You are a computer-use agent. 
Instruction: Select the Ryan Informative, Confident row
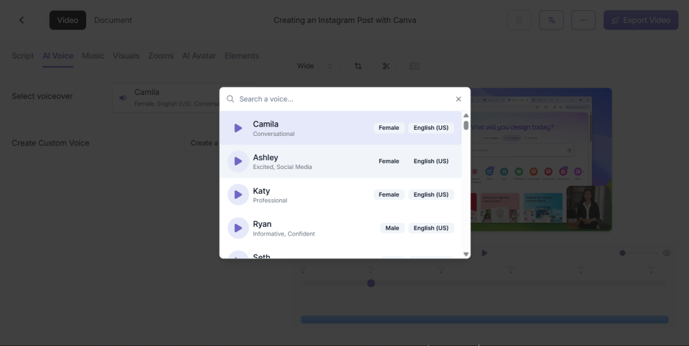pos(340,228)
